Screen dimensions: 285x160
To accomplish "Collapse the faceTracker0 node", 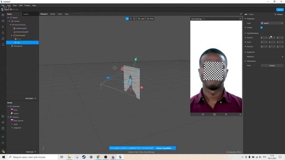I will [12, 36].
